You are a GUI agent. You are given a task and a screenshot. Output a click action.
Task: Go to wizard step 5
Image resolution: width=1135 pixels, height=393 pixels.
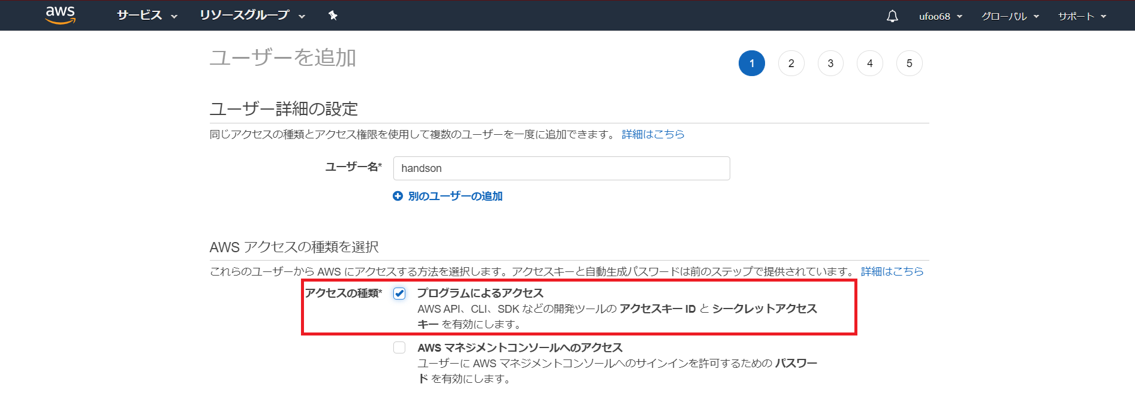(910, 64)
